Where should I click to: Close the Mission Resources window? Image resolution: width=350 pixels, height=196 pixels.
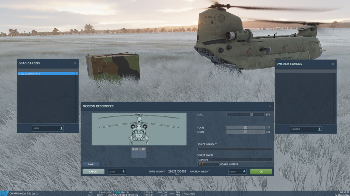(270, 106)
